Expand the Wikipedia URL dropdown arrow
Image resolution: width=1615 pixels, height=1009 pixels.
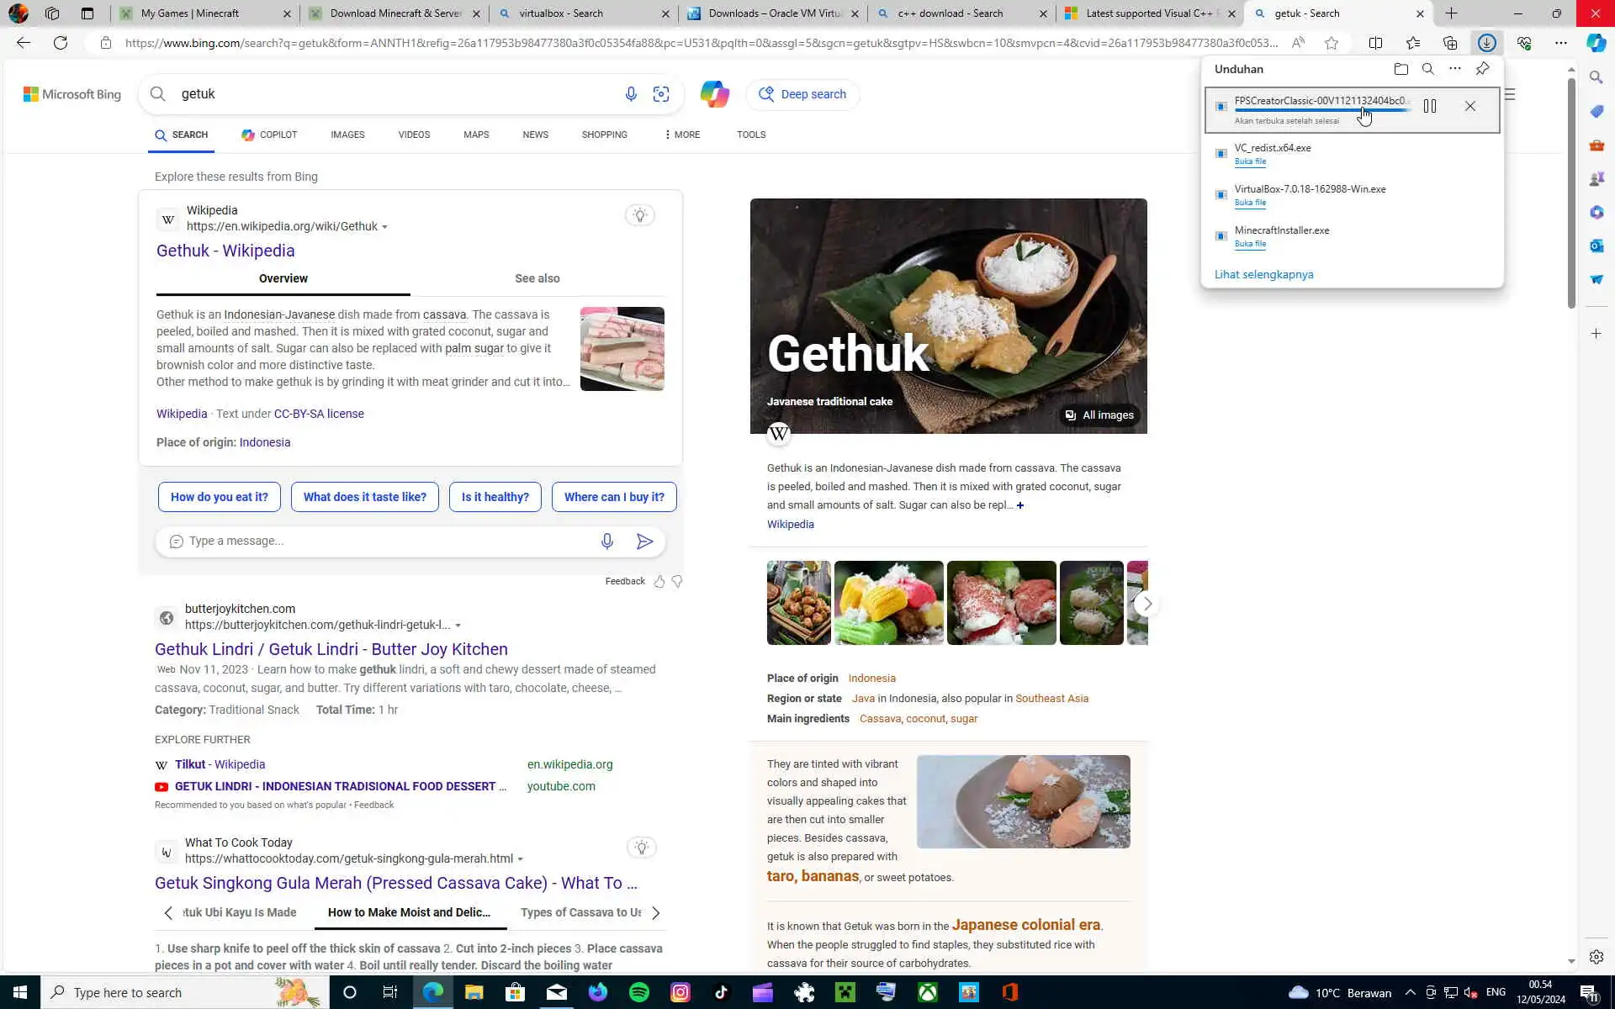point(385,227)
